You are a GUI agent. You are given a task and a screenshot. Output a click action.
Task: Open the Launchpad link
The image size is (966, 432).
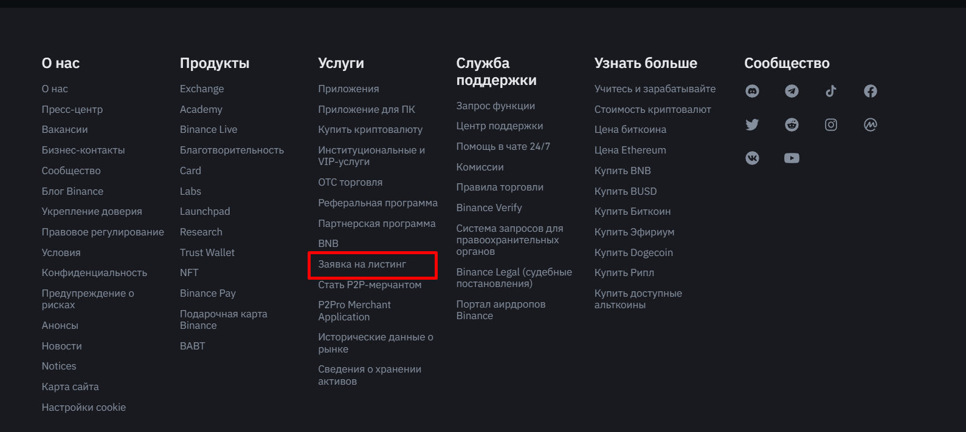205,211
